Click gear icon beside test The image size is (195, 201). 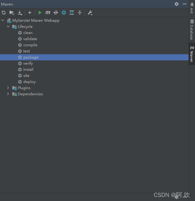pos(20,51)
